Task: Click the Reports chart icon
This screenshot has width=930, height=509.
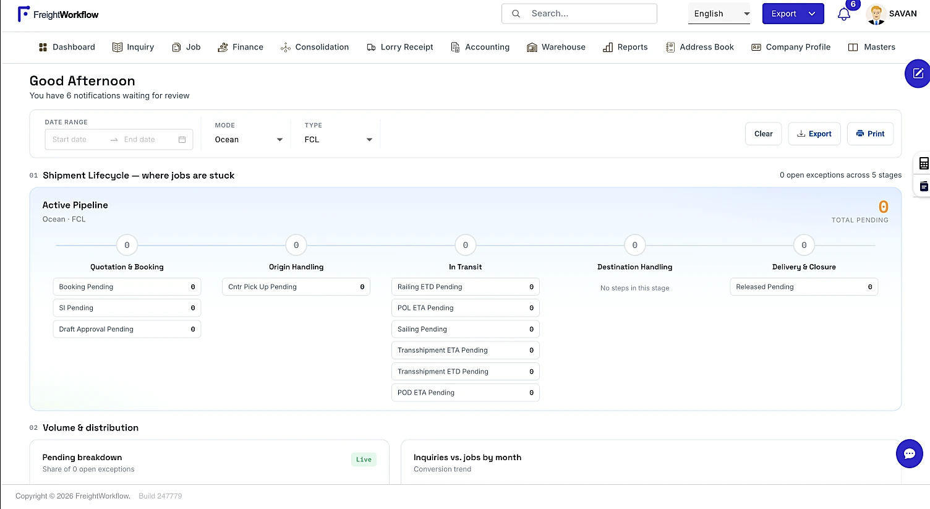Action: point(608,47)
